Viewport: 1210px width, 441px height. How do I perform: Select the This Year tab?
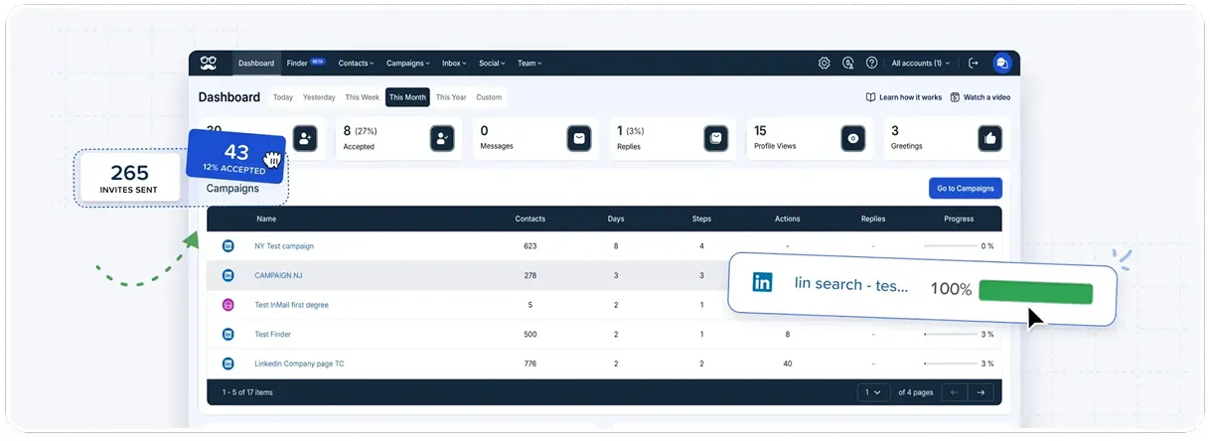coord(451,97)
